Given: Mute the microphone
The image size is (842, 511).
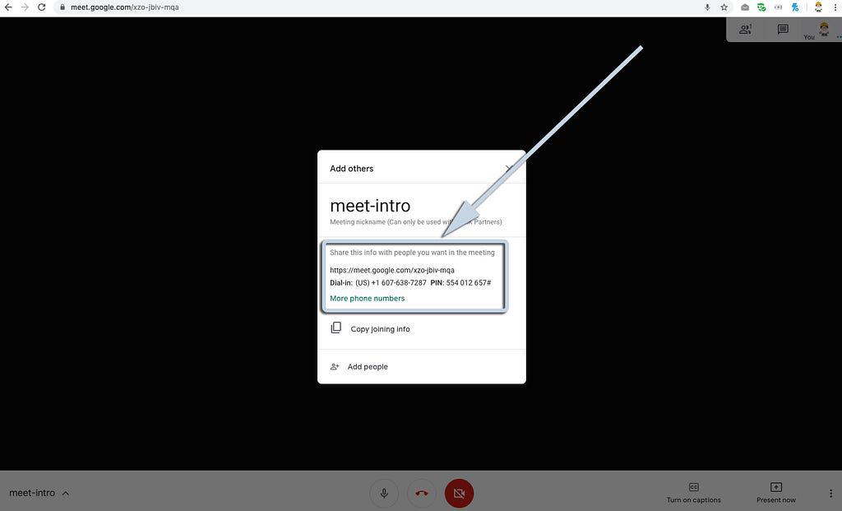Looking at the screenshot, I should (384, 493).
